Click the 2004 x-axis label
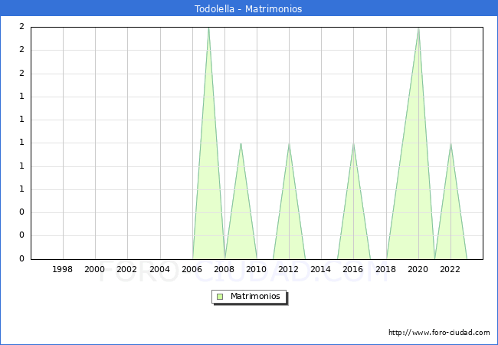This screenshot has height=345, width=498. (x=159, y=269)
